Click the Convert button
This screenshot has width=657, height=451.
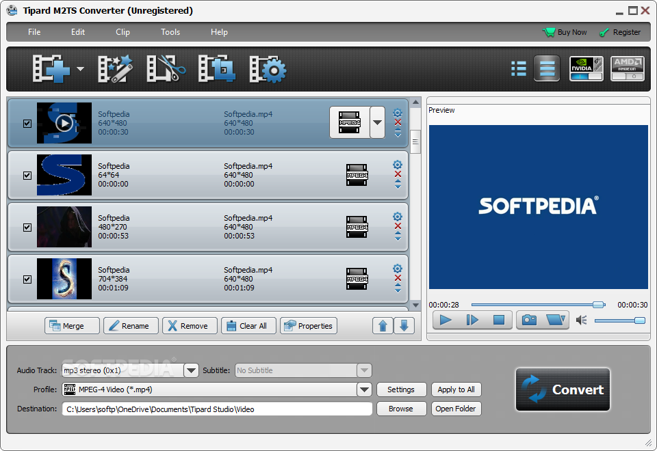tap(563, 389)
